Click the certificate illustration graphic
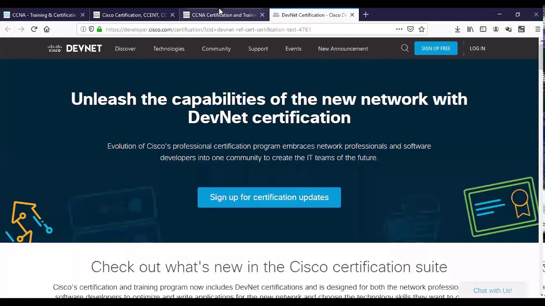This screenshot has height=306, width=545. (501, 207)
